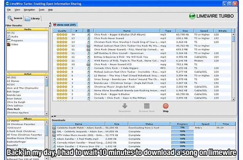243x160 pixels.
Task: Select All (3) in Media filter
Action: (11, 33)
